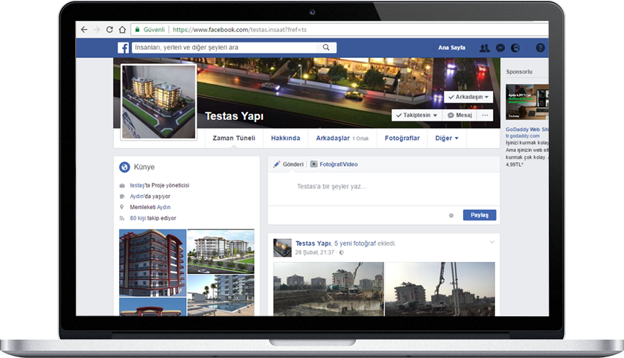The height and width of the screenshot is (358, 624).
Task: Click the help question mark icon
Action: pyautogui.click(x=541, y=48)
